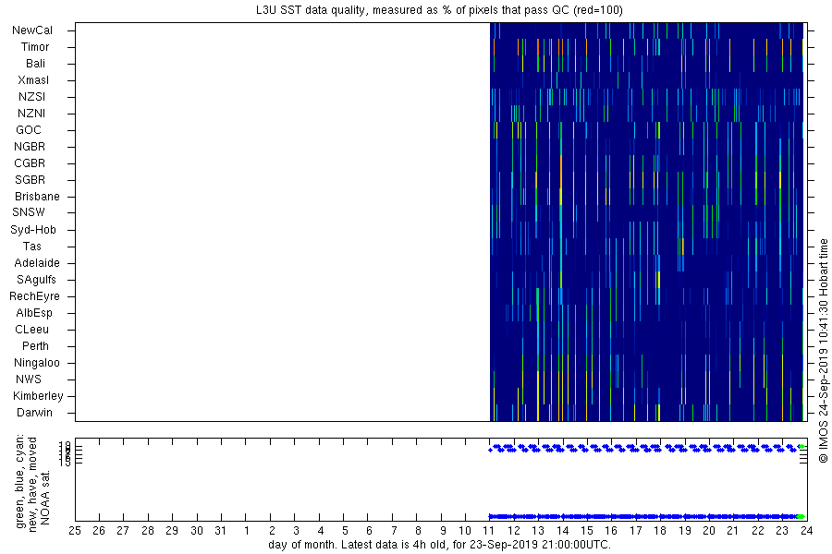Click day 27 on the x-axis
Viewport: 832px width, 554px height.
pos(123,531)
